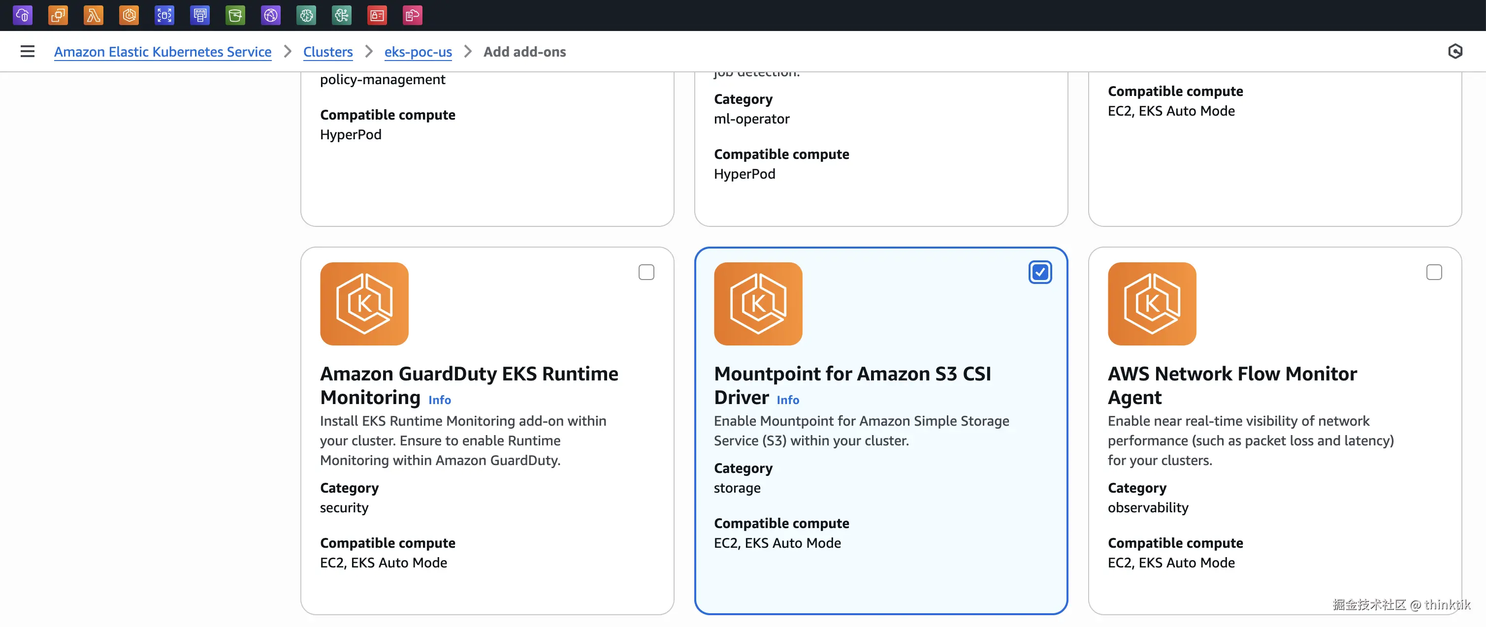Image resolution: width=1486 pixels, height=627 pixels.
Task: Click the pink CloudFormation shortcut icon
Action: click(x=413, y=15)
